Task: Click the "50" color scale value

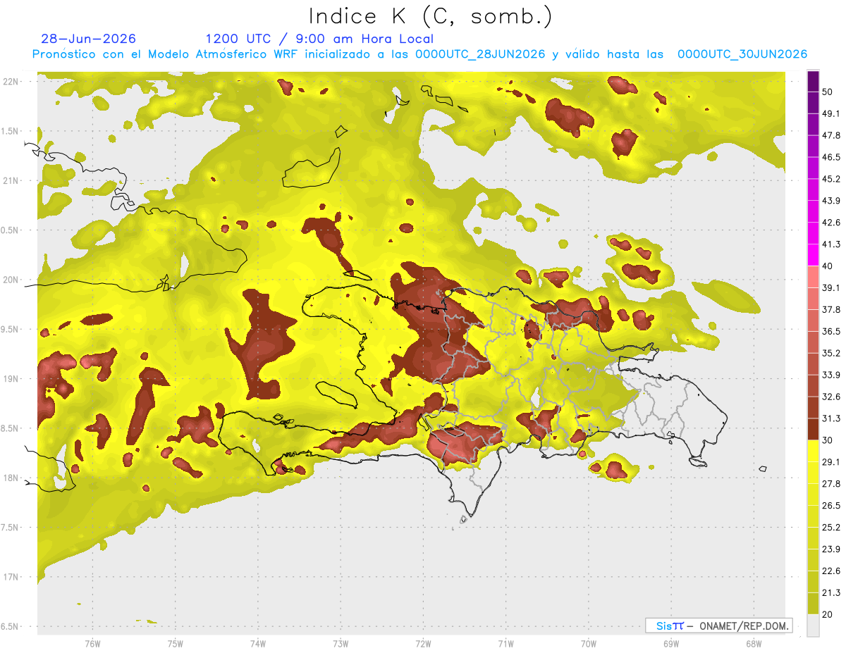Action: (x=828, y=92)
